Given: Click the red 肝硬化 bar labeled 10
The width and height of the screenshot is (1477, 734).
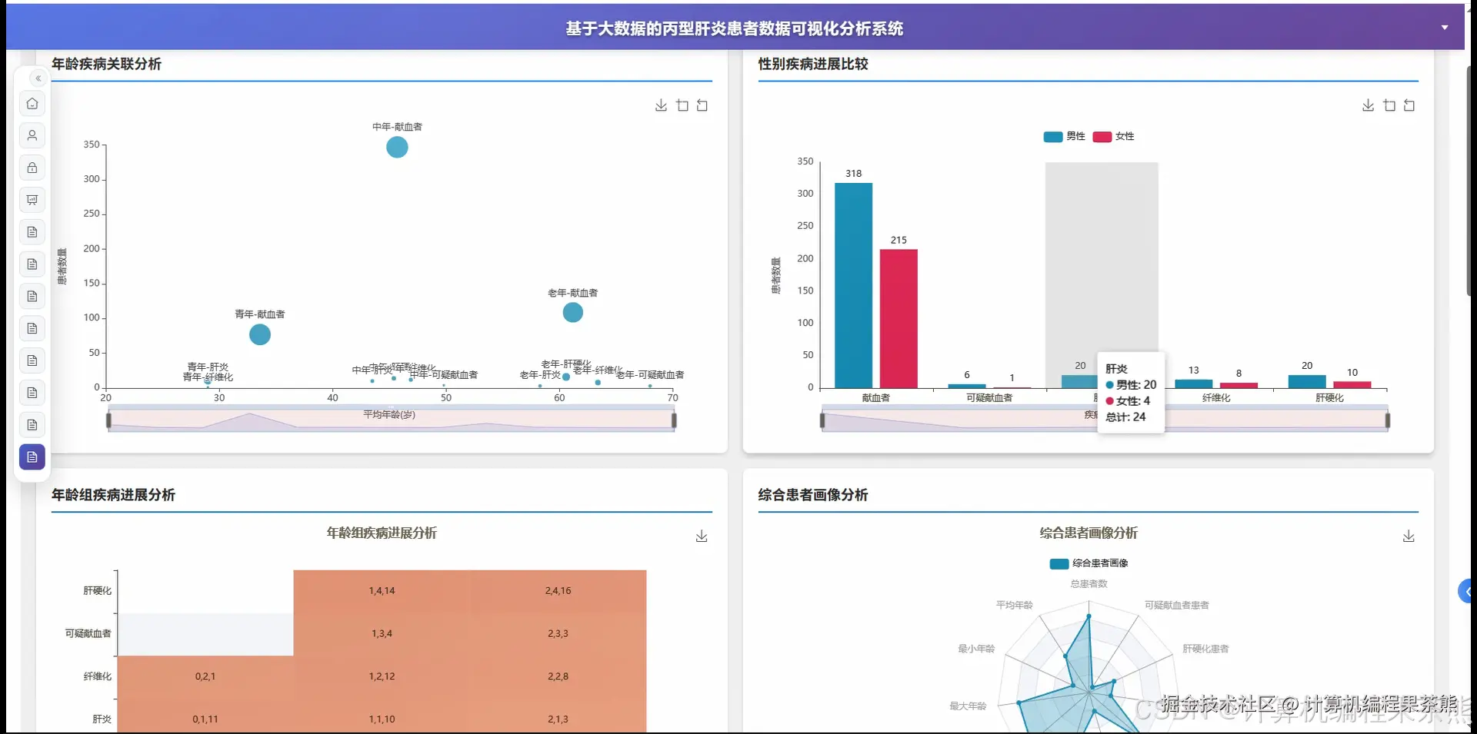Looking at the screenshot, I should [1352, 384].
